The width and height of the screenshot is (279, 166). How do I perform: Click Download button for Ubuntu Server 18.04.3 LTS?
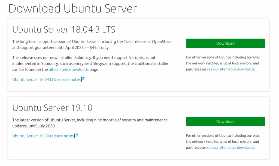tap(225, 43)
